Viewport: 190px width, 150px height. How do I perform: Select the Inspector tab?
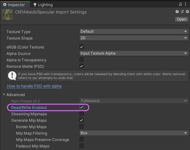coord(15,4)
